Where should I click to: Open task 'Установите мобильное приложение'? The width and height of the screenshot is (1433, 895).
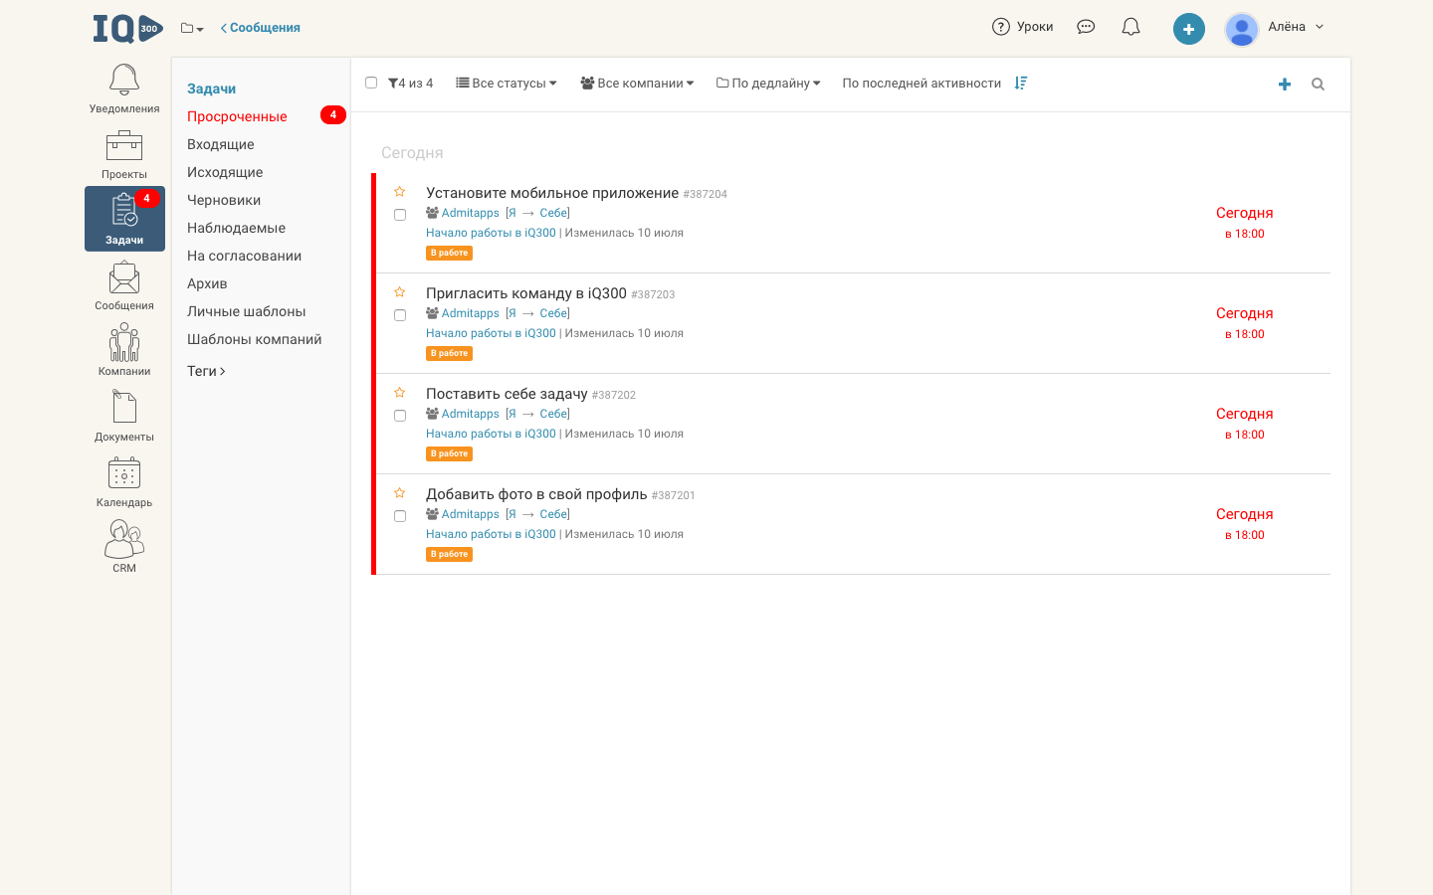click(x=552, y=193)
